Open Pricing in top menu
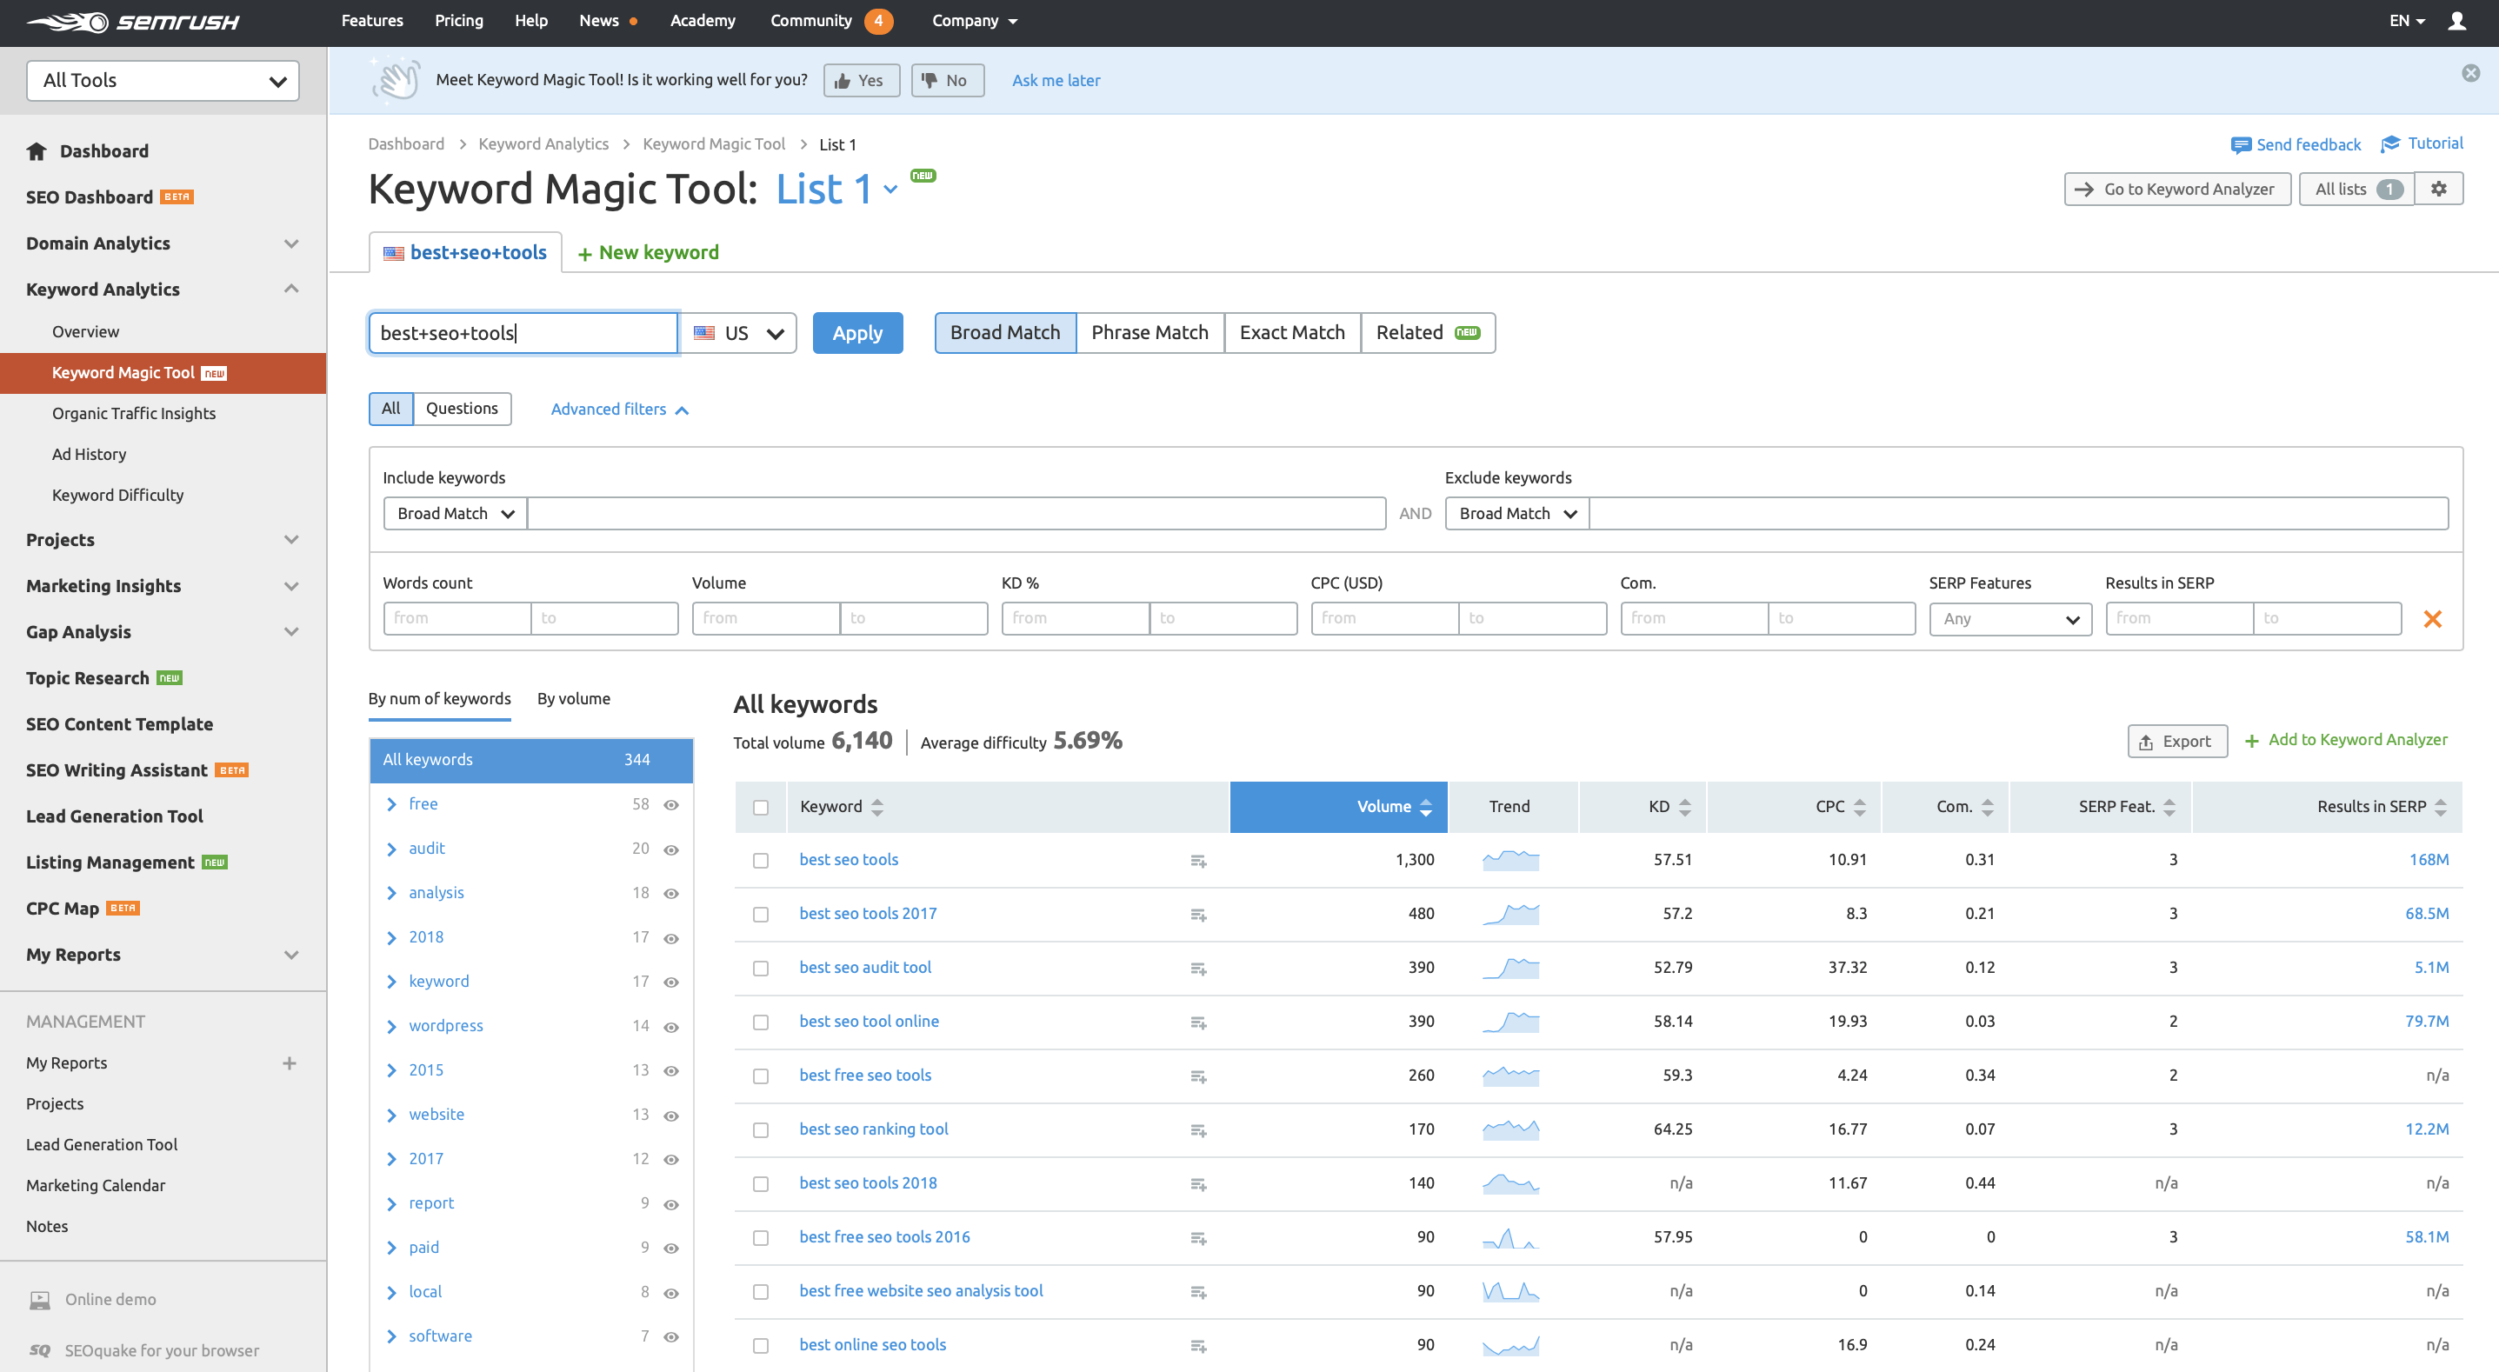This screenshot has width=2499, height=1372. (x=459, y=20)
